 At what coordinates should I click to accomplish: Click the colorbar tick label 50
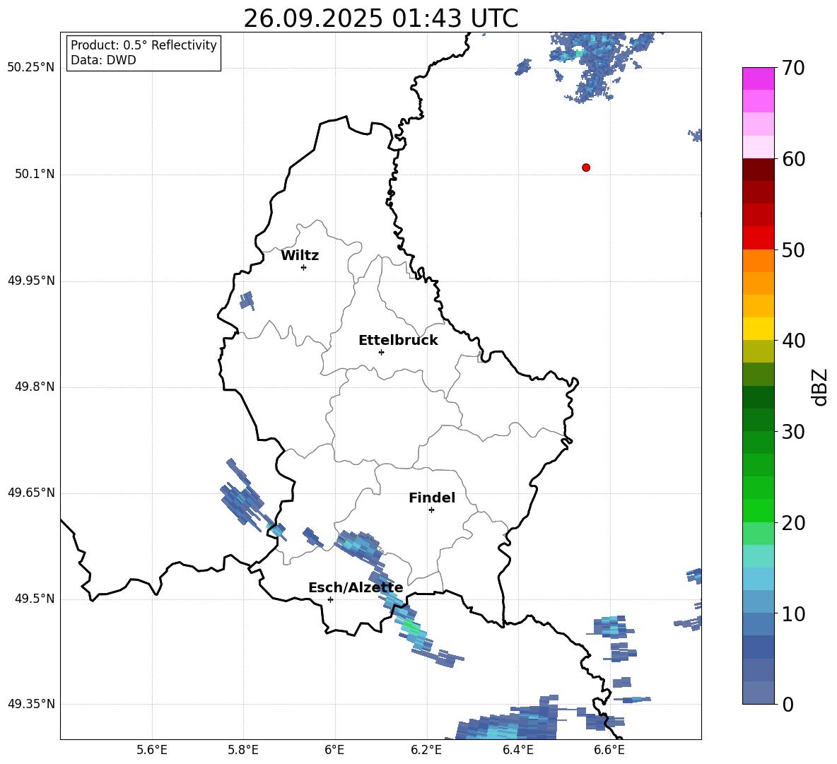pyautogui.click(x=793, y=250)
